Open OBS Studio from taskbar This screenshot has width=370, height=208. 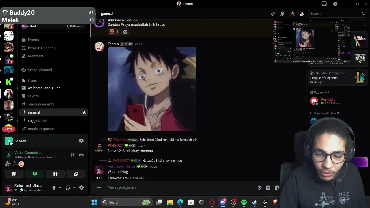(233, 202)
